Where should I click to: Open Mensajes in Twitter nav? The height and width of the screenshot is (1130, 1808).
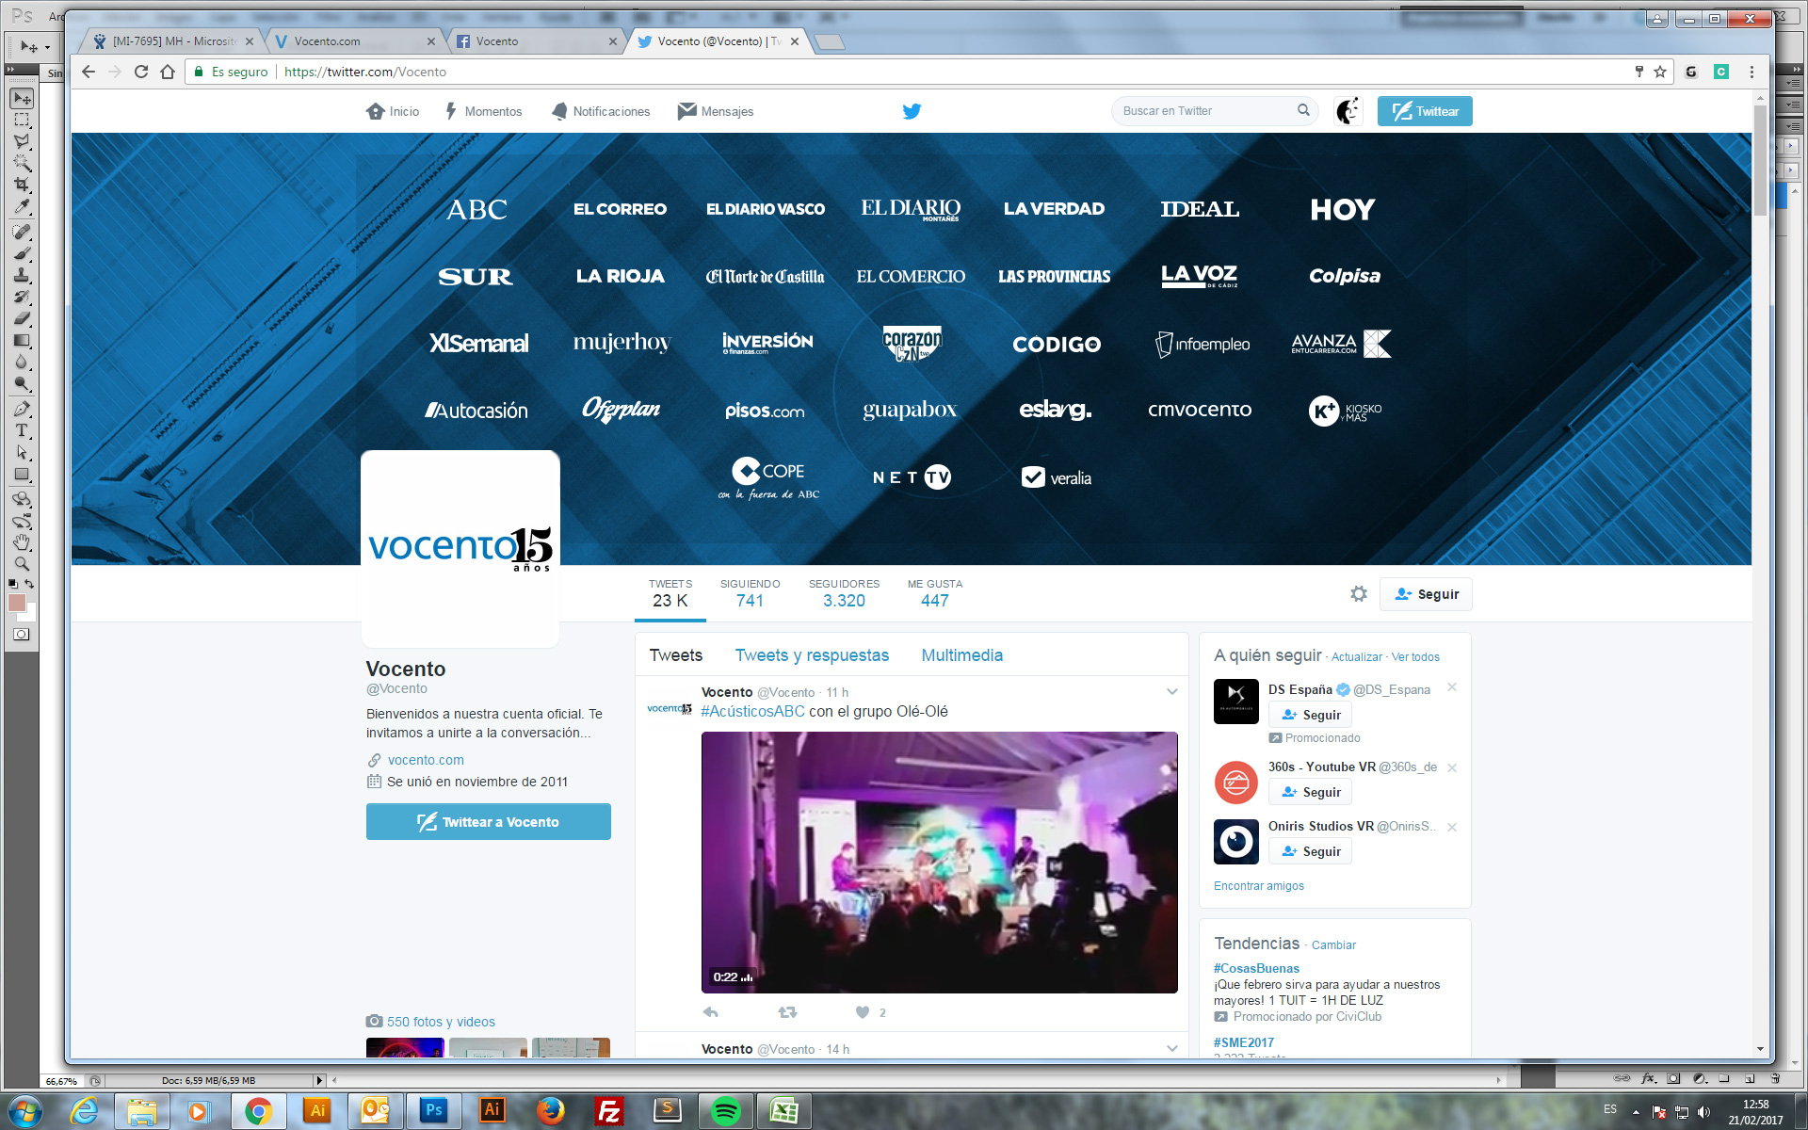click(716, 111)
